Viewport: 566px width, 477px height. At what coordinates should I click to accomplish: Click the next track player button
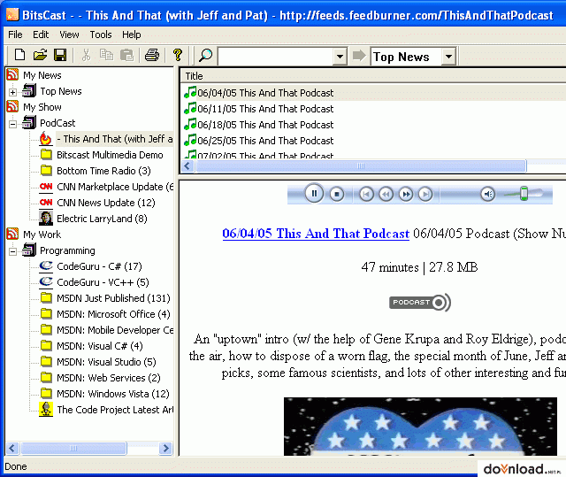[x=425, y=195]
